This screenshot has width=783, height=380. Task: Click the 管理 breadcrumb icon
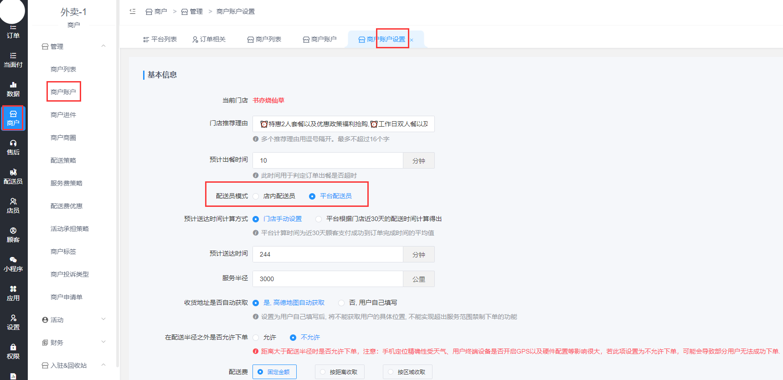click(x=185, y=12)
